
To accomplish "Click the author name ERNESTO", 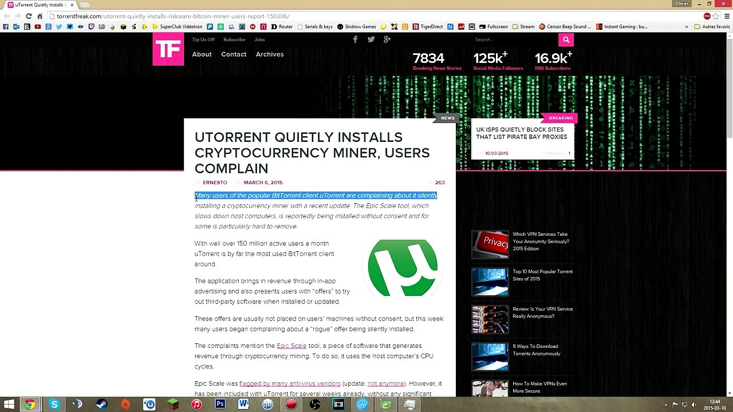I will 215,183.
